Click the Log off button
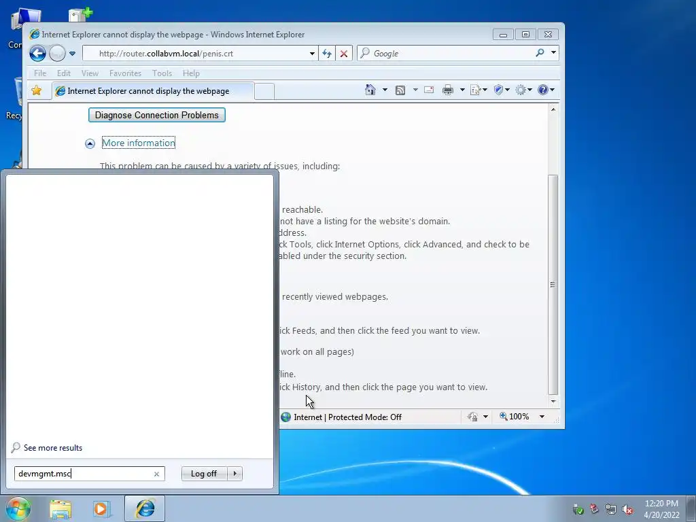 coord(204,474)
